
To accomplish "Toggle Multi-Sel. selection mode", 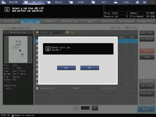I will point(147,33).
